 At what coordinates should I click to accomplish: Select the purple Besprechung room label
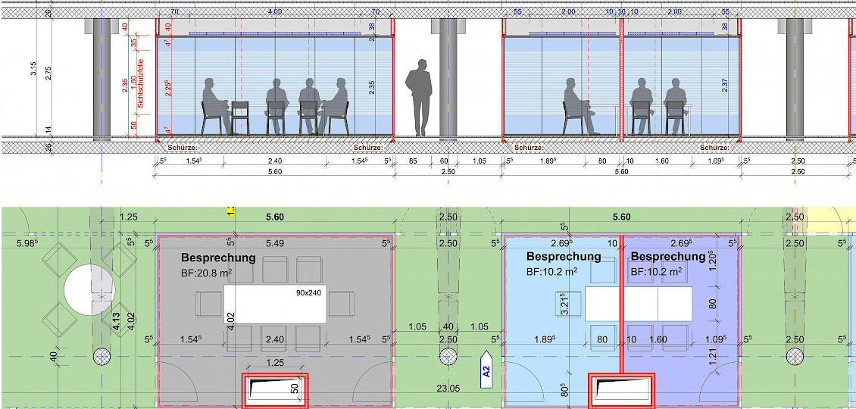668,263
